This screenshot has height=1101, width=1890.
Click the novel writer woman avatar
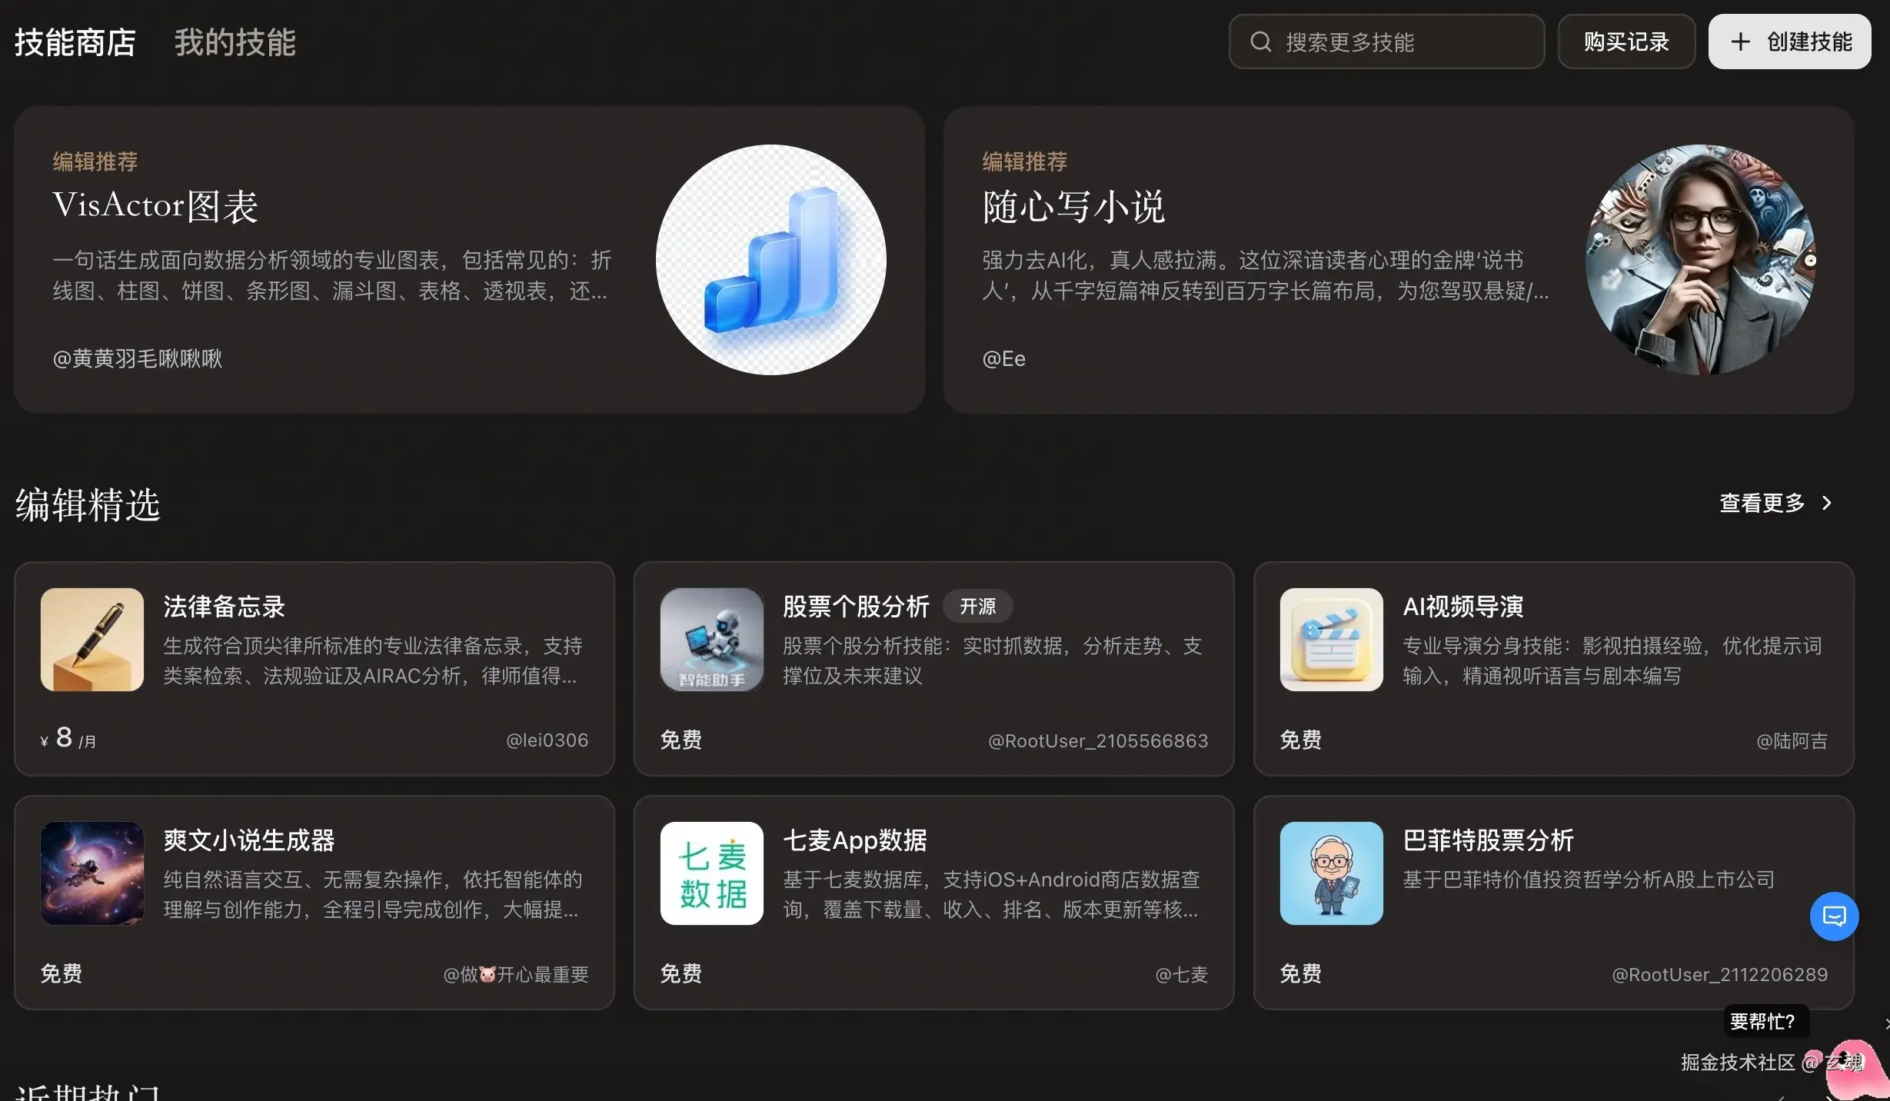click(x=1700, y=260)
